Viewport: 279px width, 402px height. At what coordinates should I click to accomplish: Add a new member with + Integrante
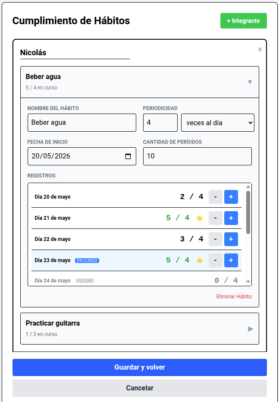click(243, 21)
